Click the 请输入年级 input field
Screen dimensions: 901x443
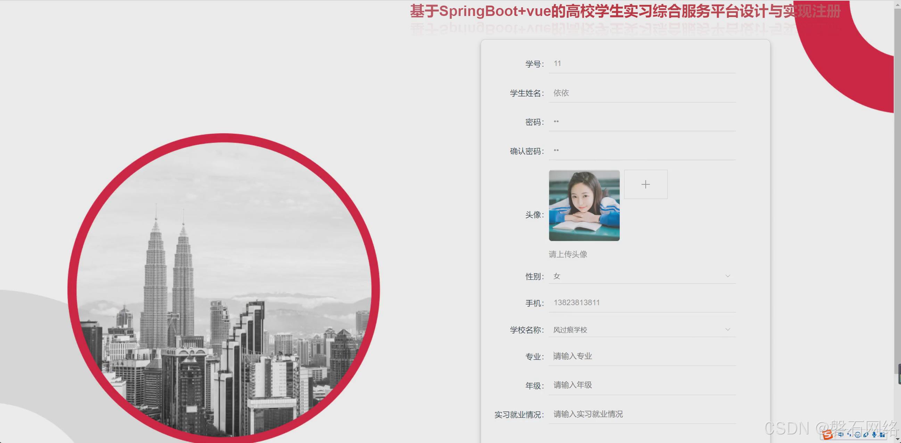pyautogui.click(x=642, y=385)
